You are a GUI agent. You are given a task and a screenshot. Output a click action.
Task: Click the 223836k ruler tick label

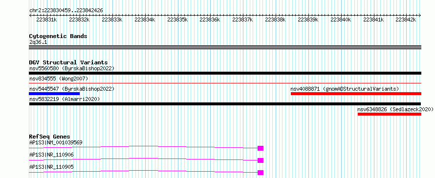[x=210, y=20]
